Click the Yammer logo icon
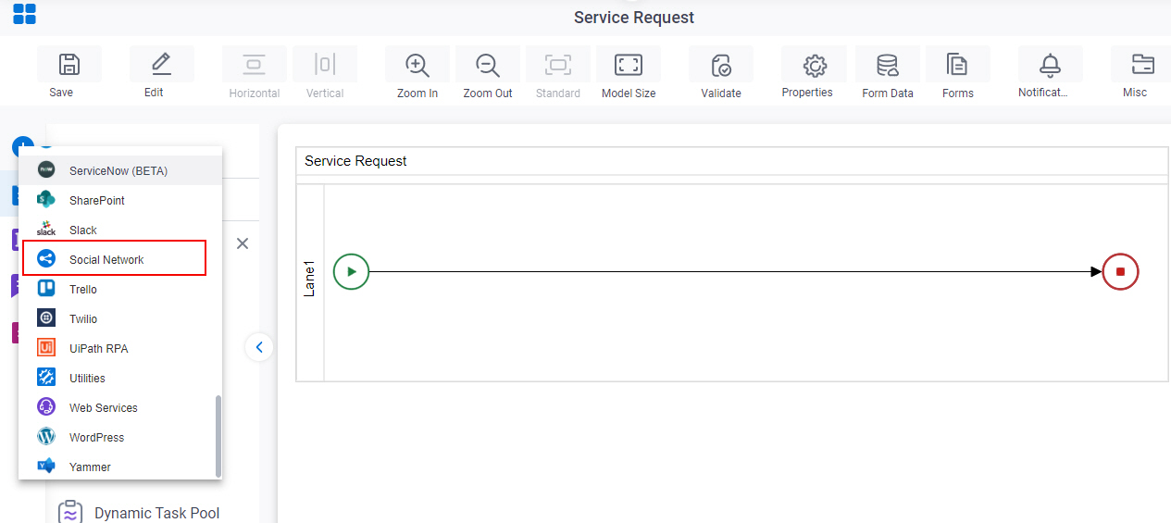 point(46,467)
